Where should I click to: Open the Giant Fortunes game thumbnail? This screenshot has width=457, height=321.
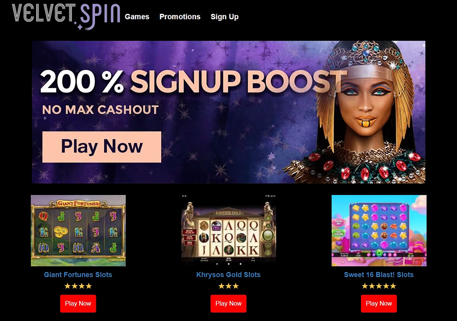coord(78,230)
